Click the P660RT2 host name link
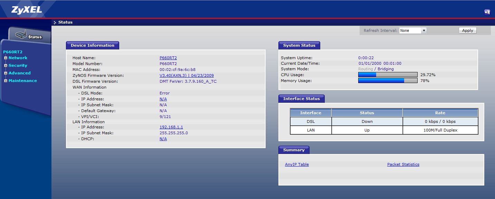Viewport: 495px width, 199px height. pos(168,58)
